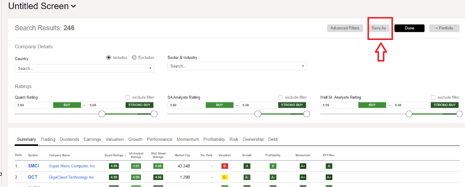Open the Untitled Screen title dropdown
Viewport: 465px width, 187px height.
[42, 6]
